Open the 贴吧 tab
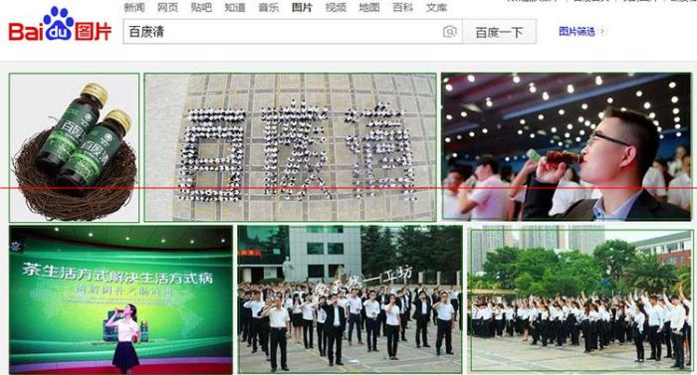697x375 pixels. (201, 7)
